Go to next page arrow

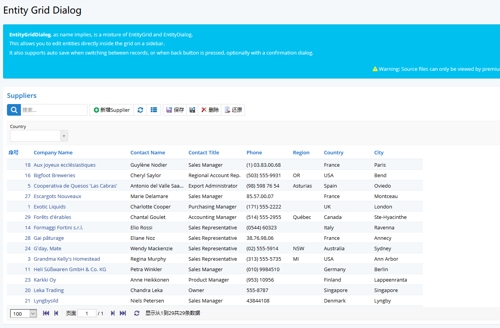(x=113, y=313)
